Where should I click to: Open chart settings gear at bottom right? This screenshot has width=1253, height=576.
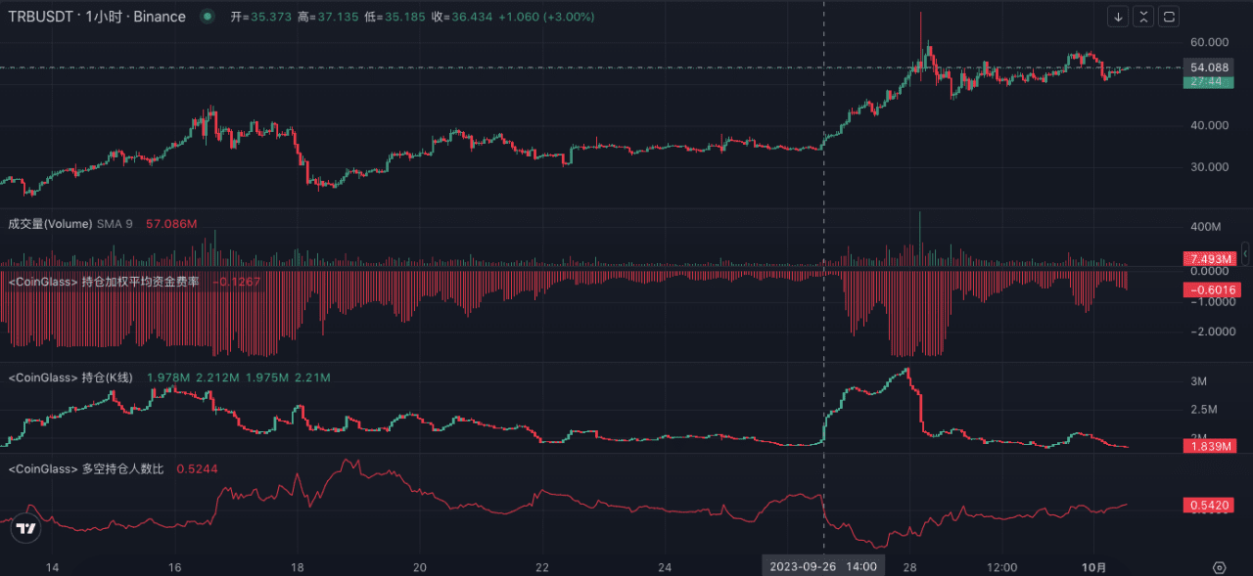[1219, 567]
